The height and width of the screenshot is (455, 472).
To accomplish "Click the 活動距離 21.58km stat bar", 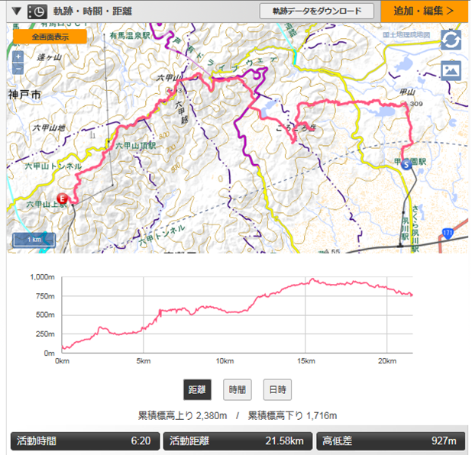I will pos(240,440).
